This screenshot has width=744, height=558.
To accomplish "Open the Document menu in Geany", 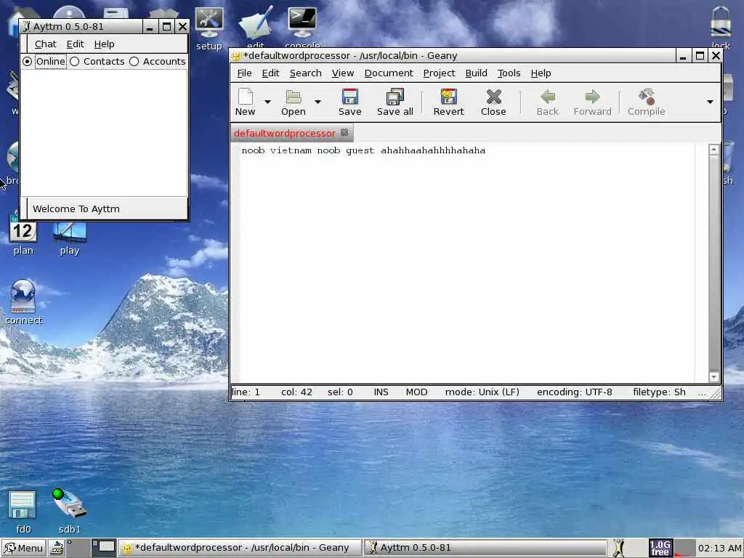I will pos(389,73).
